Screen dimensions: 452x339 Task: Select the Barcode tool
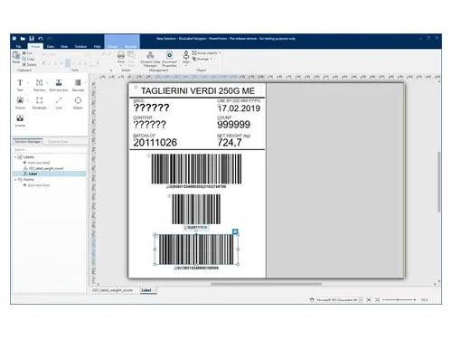(x=78, y=85)
